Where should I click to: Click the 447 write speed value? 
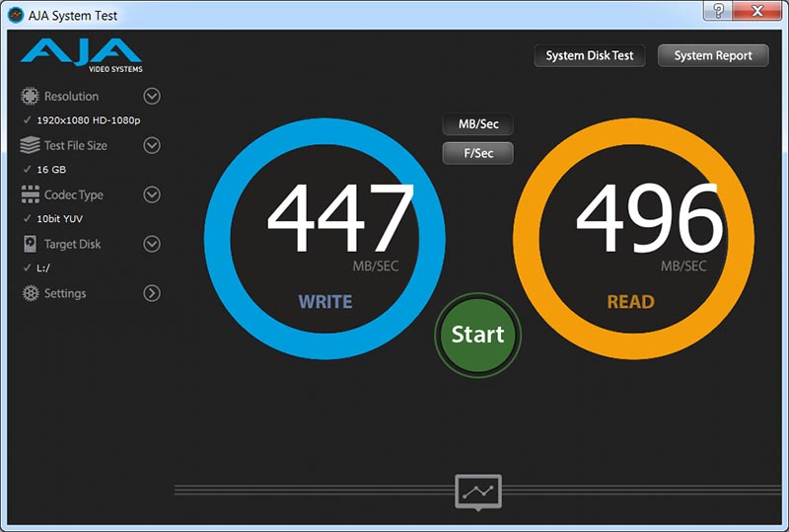point(340,218)
